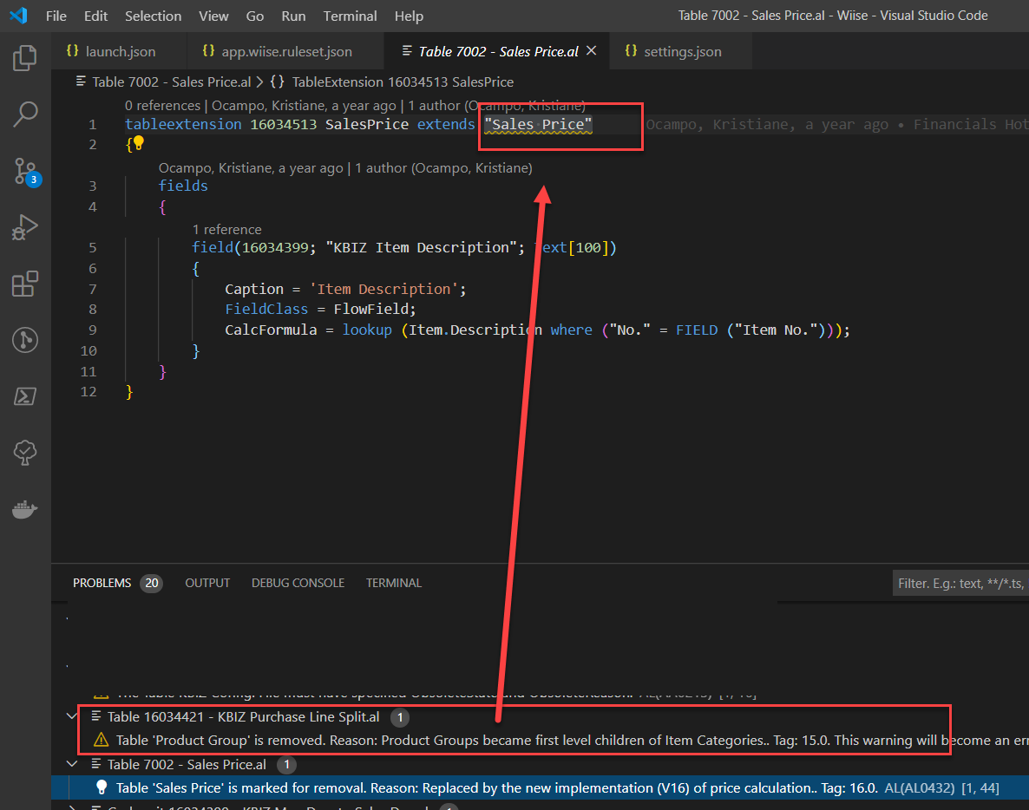This screenshot has height=810, width=1029.
Task: Click '1 reference' code lens above field
Action: (x=226, y=230)
